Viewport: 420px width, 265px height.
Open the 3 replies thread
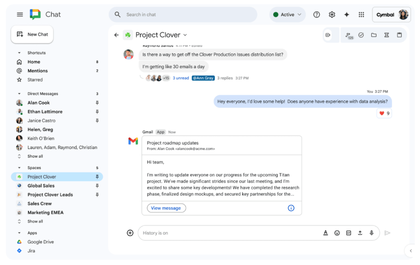225,78
